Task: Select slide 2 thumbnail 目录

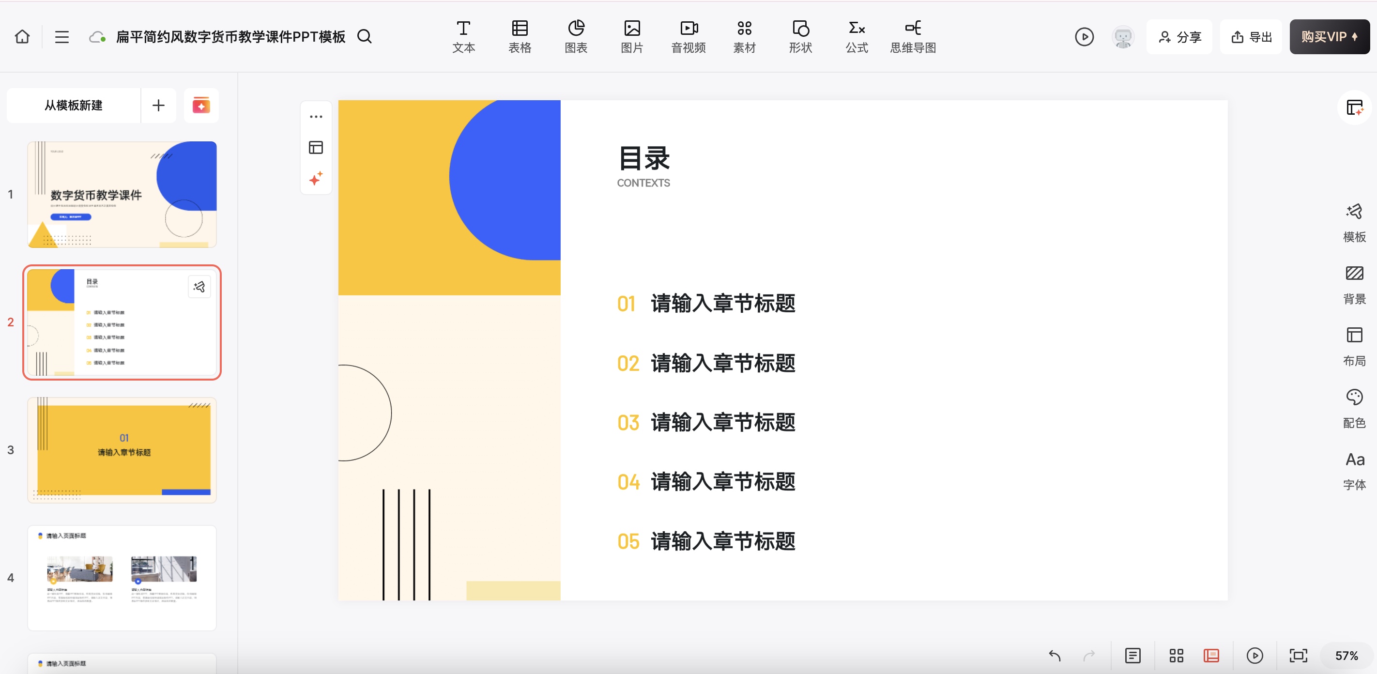Action: (122, 322)
